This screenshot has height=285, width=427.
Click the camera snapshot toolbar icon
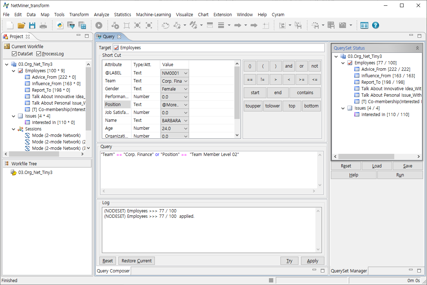click(343, 25)
